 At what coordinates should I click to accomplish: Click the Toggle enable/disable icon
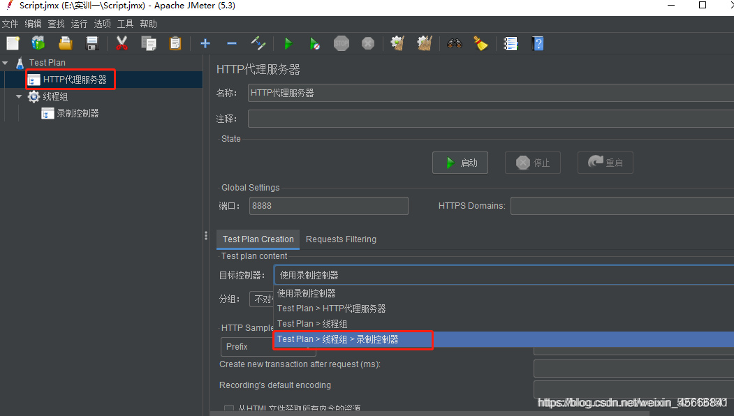pos(258,43)
